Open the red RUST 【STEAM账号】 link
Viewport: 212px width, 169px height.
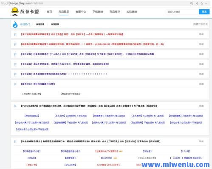tap(108, 165)
